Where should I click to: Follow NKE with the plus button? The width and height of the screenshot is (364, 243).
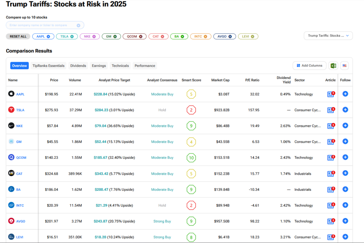pos(345,125)
